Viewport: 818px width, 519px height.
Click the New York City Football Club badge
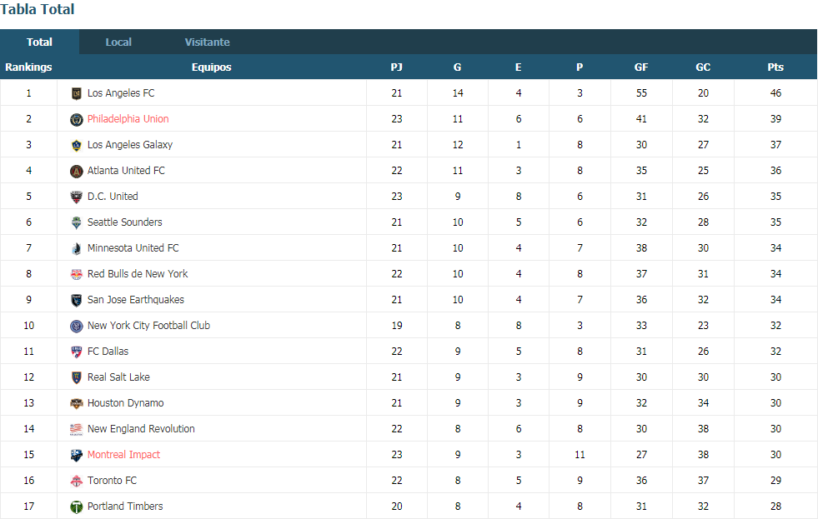pos(76,327)
